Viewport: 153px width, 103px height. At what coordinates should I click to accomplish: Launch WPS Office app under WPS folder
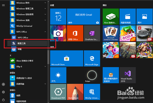click(29, 37)
